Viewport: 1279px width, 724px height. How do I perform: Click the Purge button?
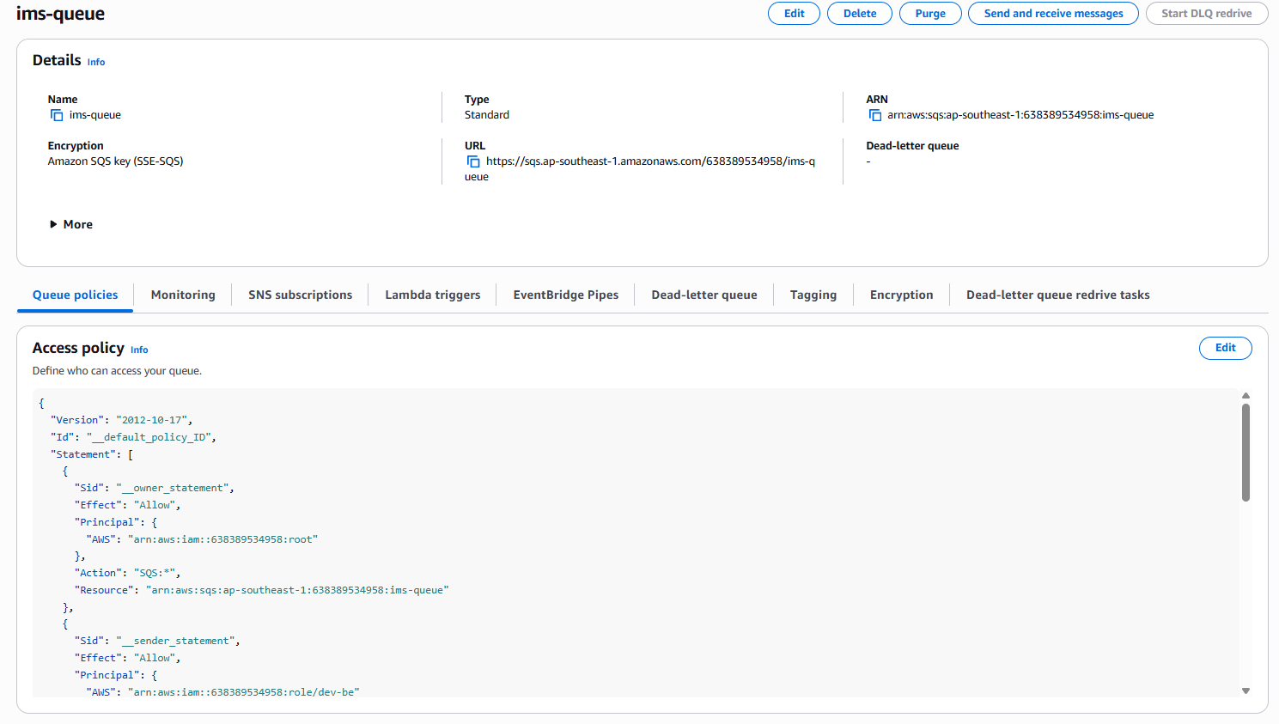tap(930, 13)
